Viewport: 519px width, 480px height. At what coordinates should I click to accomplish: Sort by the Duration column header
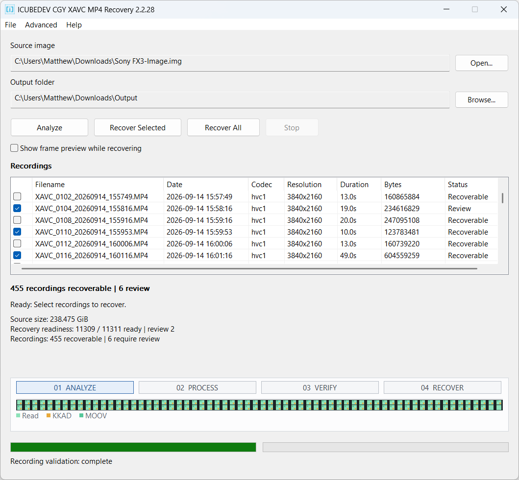[x=359, y=184]
